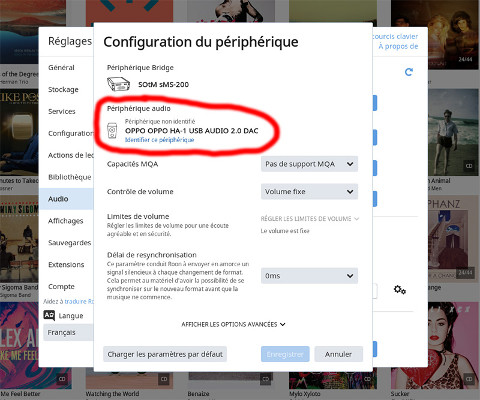Open the Compte settings tab

coord(66,287)
